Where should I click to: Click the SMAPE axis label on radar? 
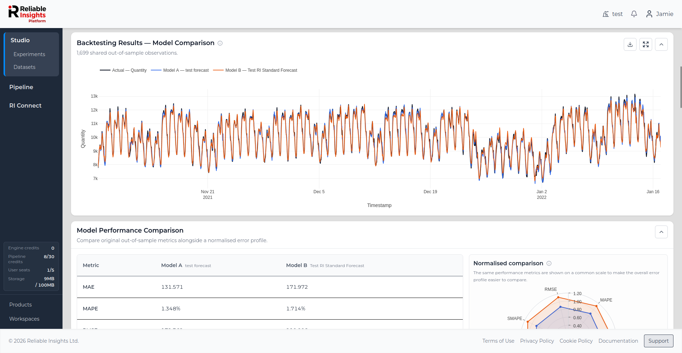(515, 319)
